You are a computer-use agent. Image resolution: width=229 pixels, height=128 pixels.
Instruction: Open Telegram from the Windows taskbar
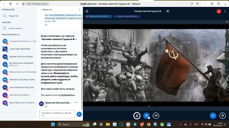click(135, 124)
